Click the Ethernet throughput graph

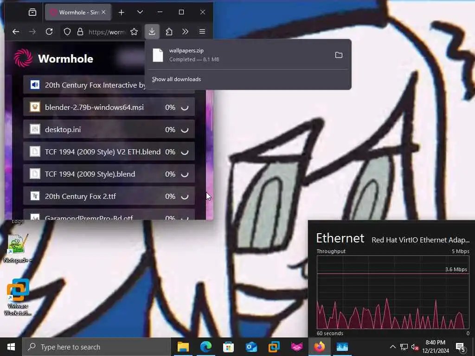[x=393, y=292]
